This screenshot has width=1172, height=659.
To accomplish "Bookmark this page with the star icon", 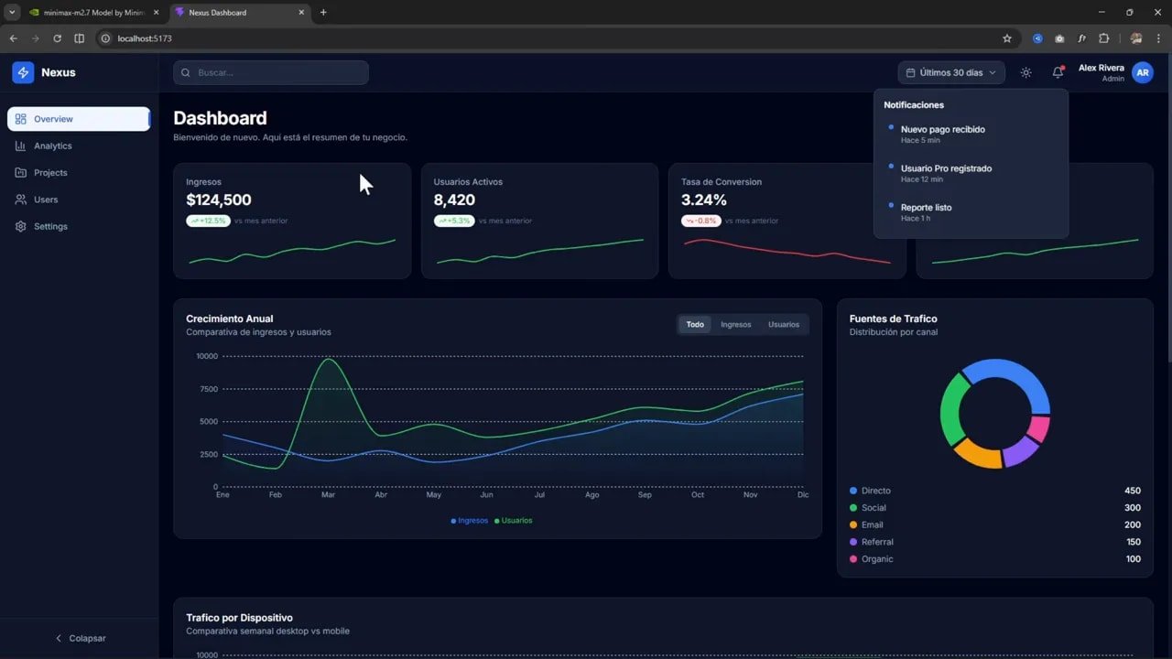I will 1007,38.
